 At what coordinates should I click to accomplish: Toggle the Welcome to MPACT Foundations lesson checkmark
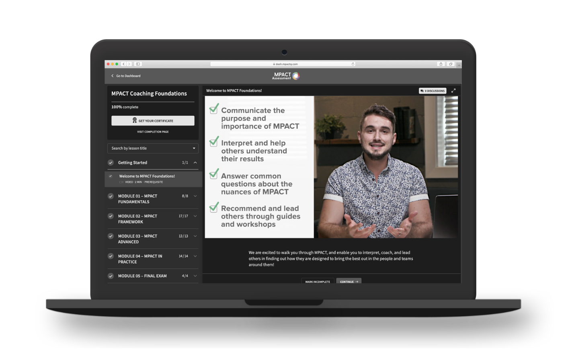[x=111, y=176]
